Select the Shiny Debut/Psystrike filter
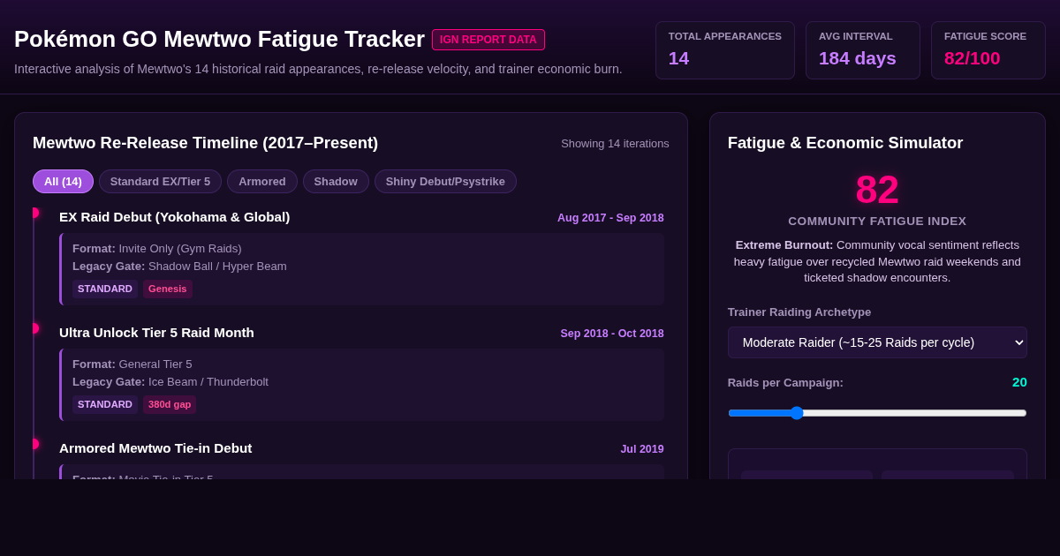This screenshot has width=1060, height=556. (x=445, y=181)
